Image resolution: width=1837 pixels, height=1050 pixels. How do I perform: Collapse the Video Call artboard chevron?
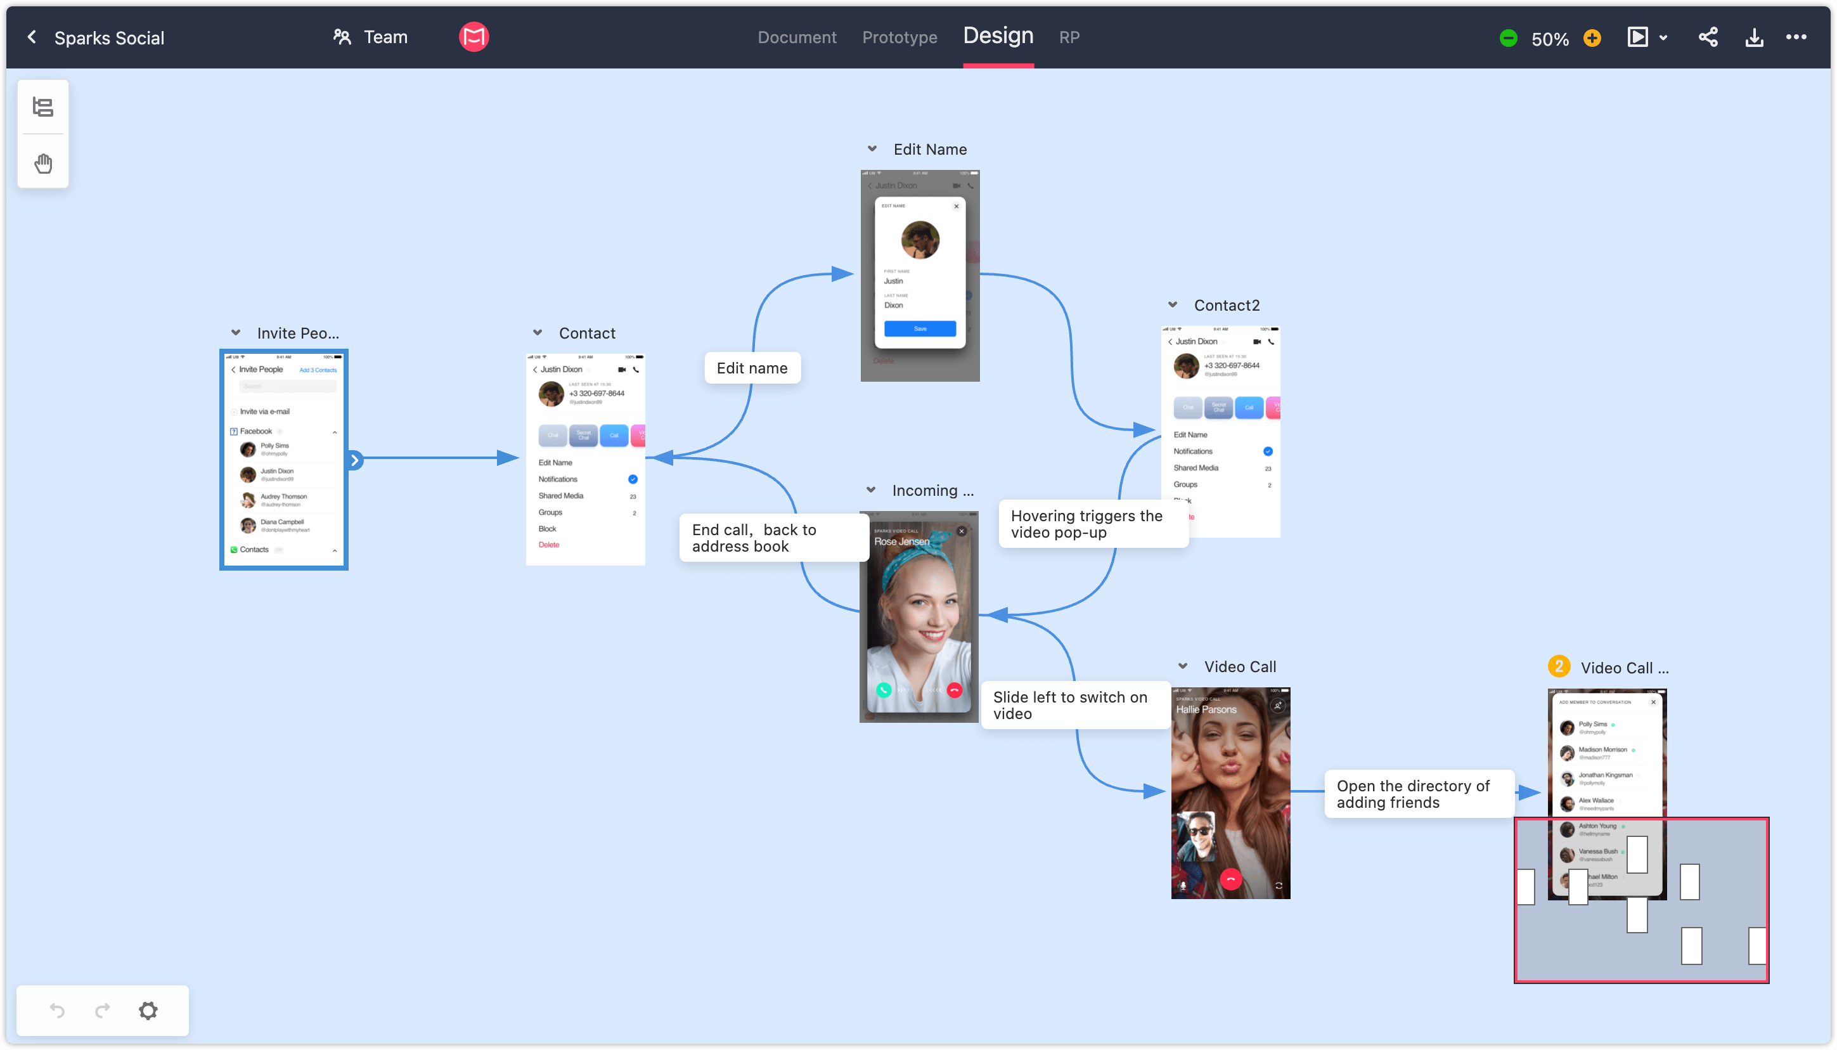[x=1182, y=666]
